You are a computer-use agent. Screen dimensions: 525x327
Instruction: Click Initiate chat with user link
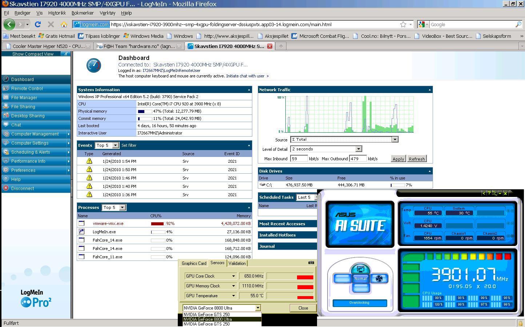(x=247, y=76)
